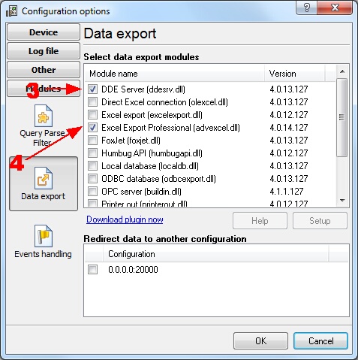This screenshot has height=360, width=358.
Task: Uncheck the DDE Server (ddesrv.dll) checkbox
Action: [93, 89]
